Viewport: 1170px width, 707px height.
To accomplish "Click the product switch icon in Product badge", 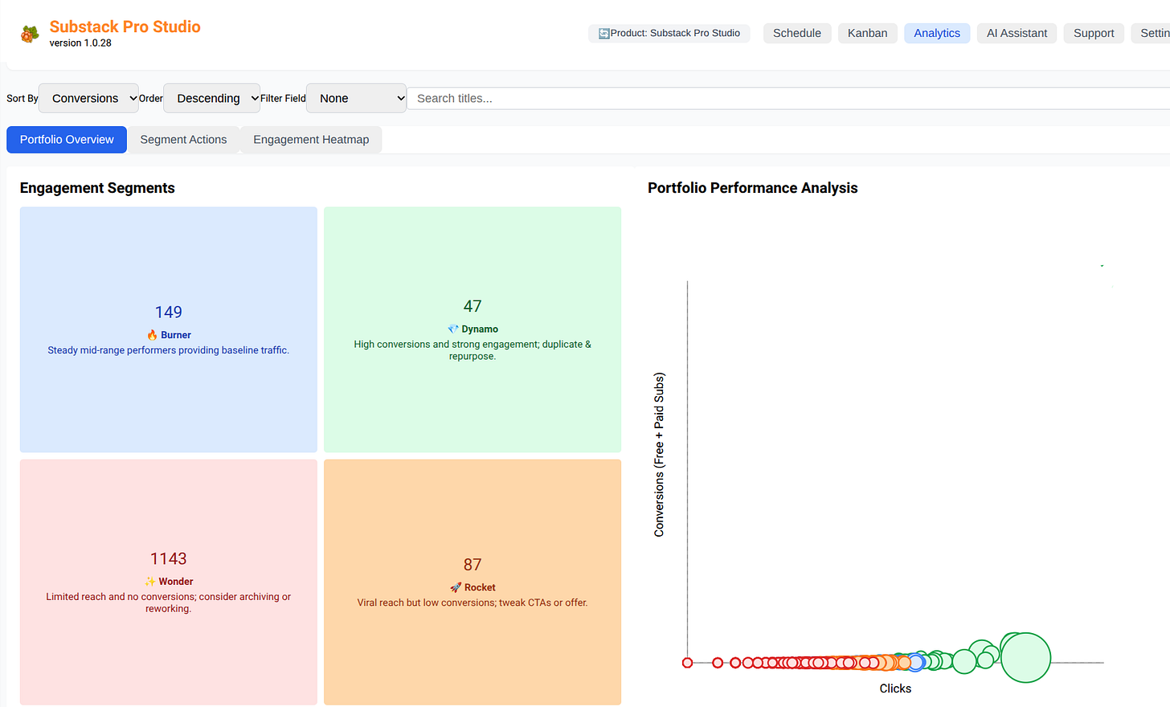I will 604,34.
